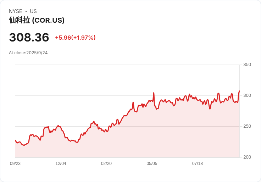Click the sharp price spike above 05/05
The width and height of the screenshot is (261, 182).
154,93
